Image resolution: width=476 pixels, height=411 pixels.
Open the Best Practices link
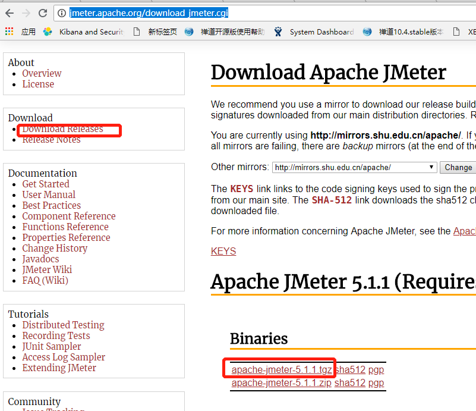tap(51, 205)
